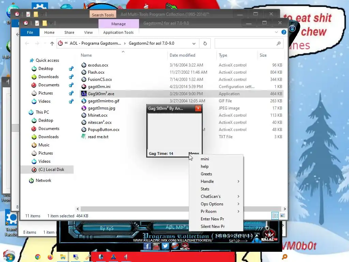
Task: Click the address breadcrumb AOL - Programa Gagstorm
Action: pos(95,43)
